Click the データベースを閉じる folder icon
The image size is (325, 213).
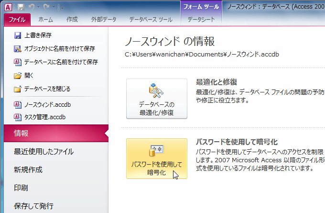point(18,89)
